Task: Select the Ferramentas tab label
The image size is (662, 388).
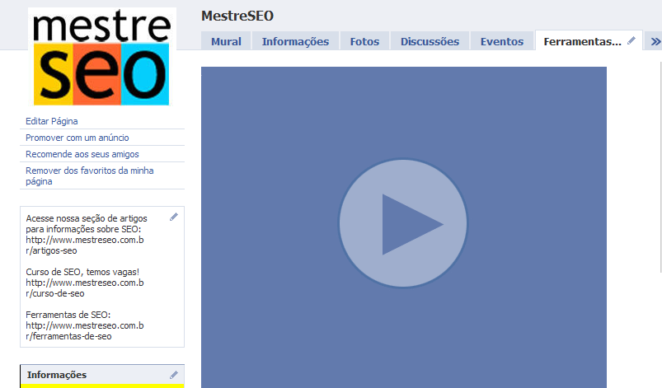Action: [582, 41]
